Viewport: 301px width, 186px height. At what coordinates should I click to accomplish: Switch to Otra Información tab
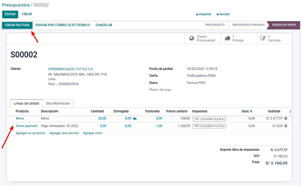[58, 103]
